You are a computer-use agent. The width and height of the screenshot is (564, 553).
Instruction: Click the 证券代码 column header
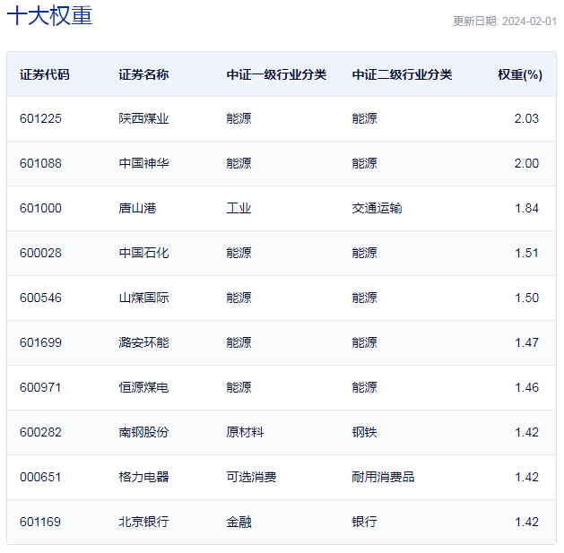point(44,74)
